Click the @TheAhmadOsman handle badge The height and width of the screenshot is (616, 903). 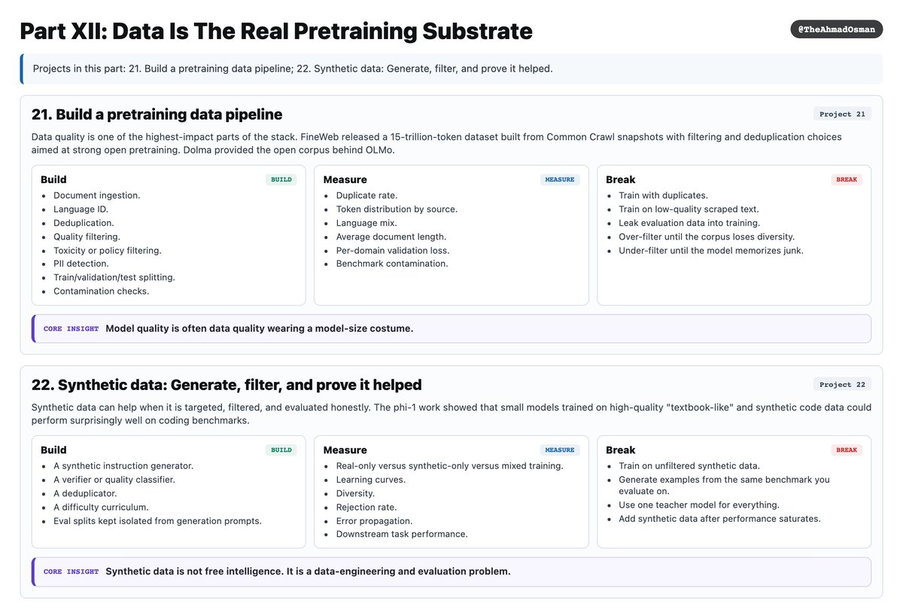836,29
